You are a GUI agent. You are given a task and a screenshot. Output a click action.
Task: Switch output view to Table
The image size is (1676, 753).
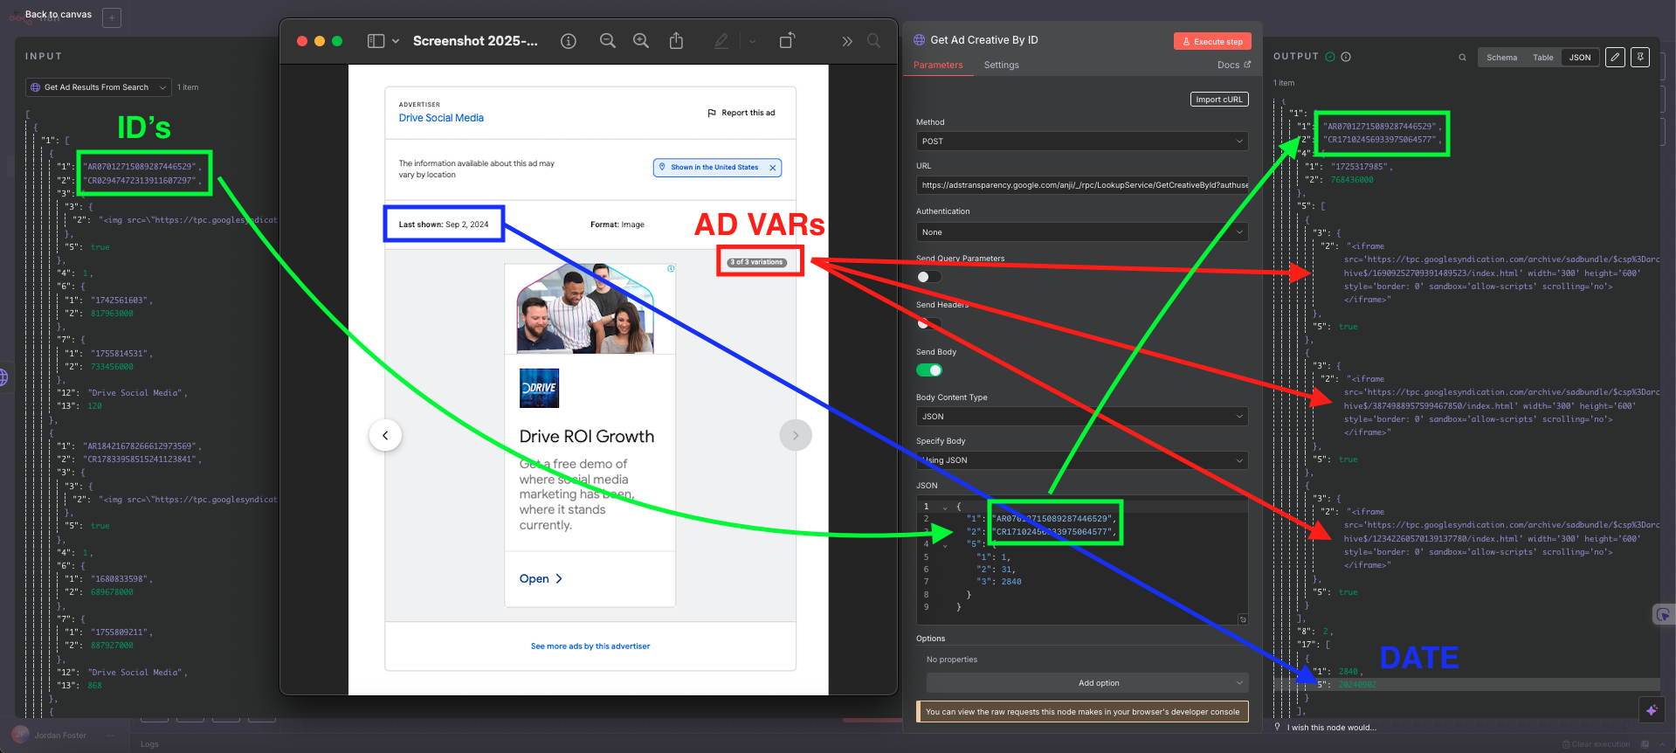click(1542, 58)
